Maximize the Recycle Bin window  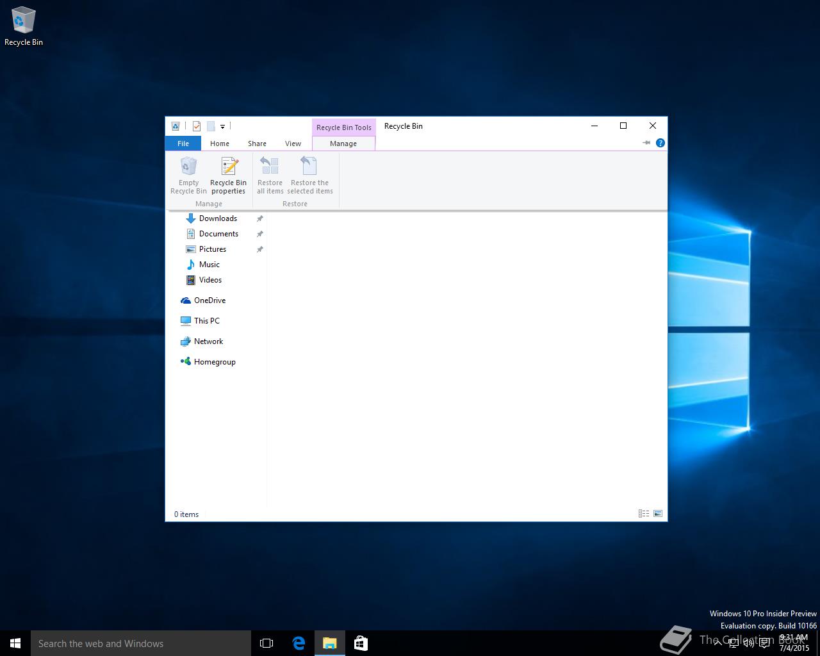(623, 126)
